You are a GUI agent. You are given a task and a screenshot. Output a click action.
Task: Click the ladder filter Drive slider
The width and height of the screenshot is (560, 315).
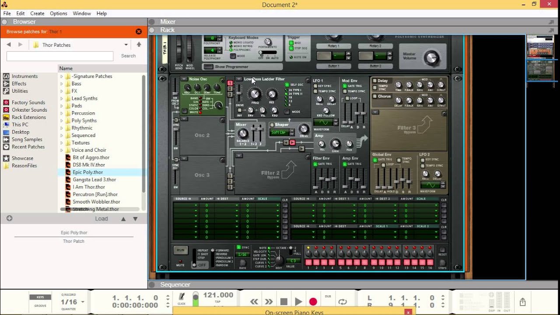(x=239, y=93)
